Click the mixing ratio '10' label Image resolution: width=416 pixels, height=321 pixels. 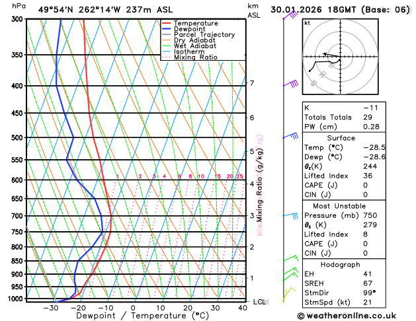201,176
